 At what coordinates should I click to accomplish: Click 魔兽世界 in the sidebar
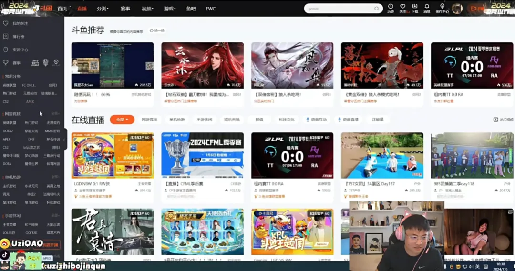31,164
